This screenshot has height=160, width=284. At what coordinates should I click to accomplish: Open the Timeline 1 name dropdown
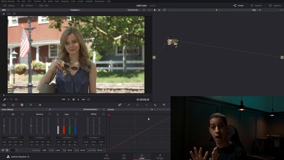[76, 10]
